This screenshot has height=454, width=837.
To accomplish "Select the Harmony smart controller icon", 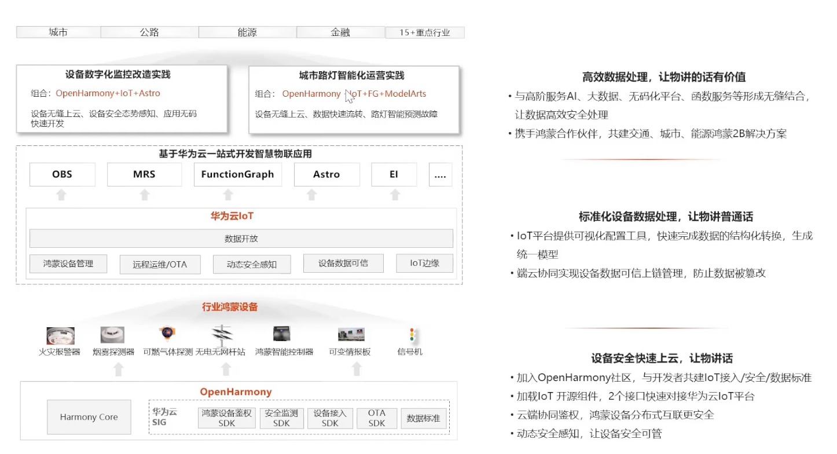I will (x=282, y=334).
